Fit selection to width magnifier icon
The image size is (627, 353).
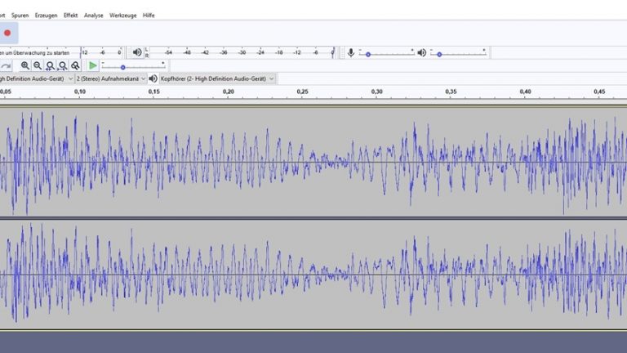pyautogui.click(x=50, y=65)
